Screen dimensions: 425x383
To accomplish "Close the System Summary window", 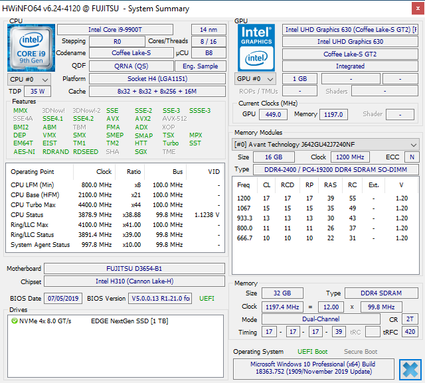I will [418, 9].
